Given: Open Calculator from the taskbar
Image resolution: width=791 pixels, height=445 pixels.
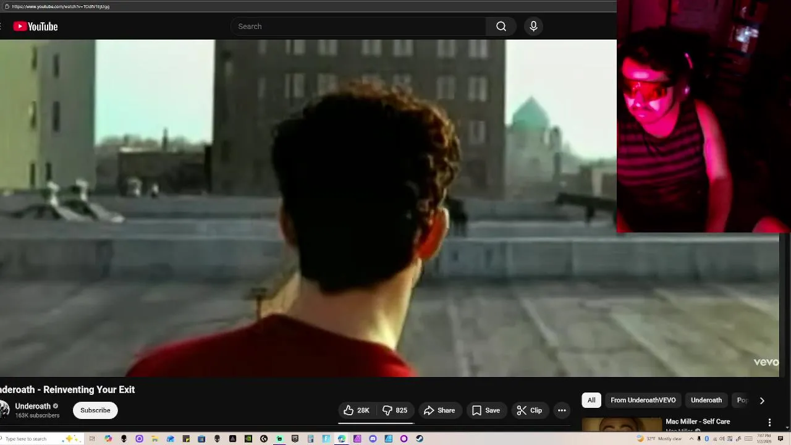Looking at the screenshot, I should coord(310,439).
